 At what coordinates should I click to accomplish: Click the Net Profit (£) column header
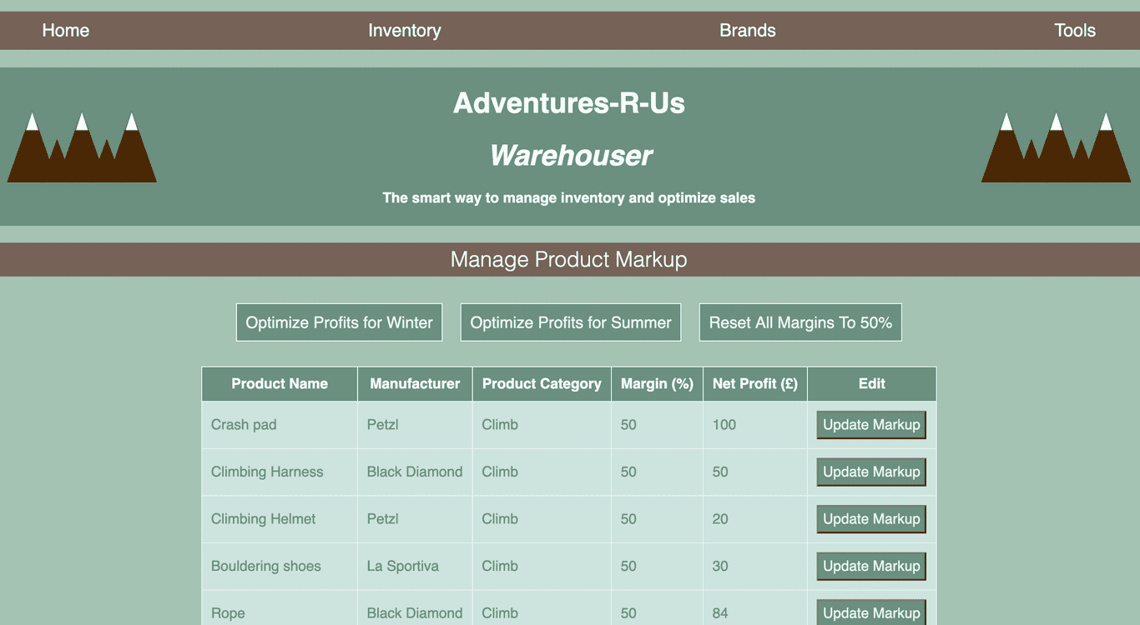click(755, 384)
